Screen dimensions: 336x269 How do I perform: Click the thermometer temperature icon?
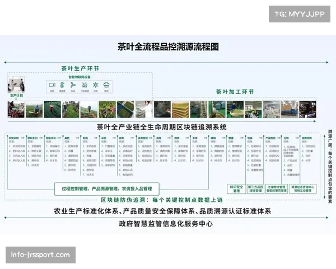62,85
